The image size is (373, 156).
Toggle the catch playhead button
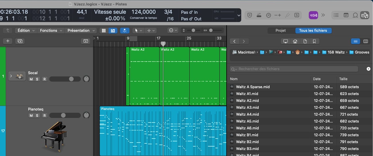point(125,30)
